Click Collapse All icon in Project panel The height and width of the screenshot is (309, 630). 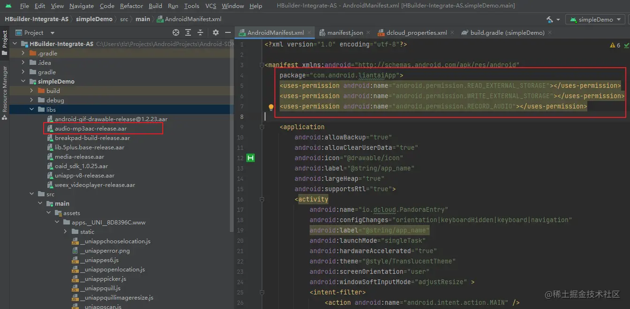click(x=200, y=32)
